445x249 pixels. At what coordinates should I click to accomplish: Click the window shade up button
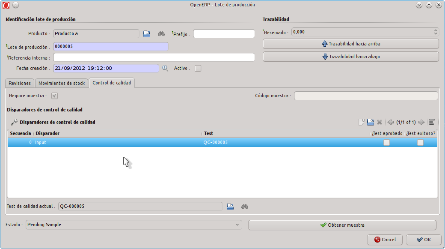[429, 5]
